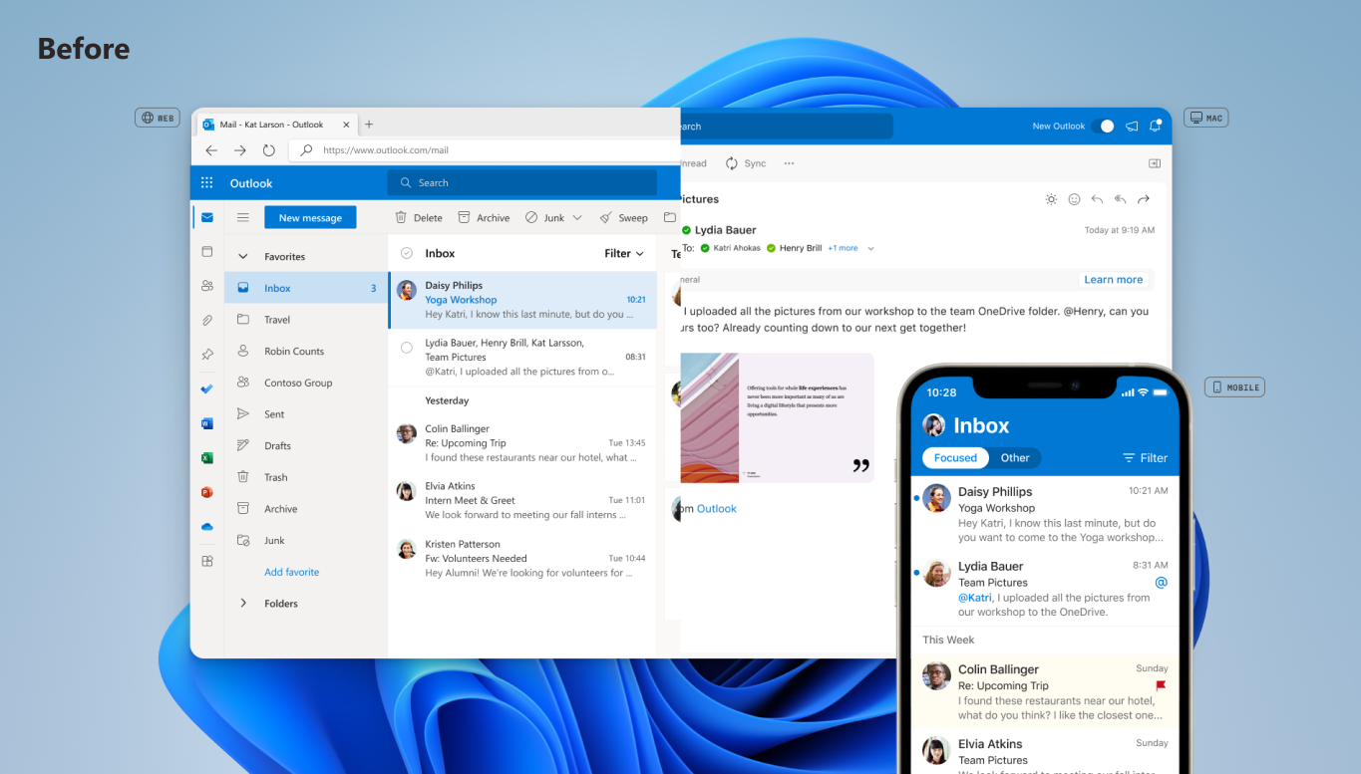This screenshot has height=774, width=1361.
Task: Open the Trash folder
Action: pos(305,477)
